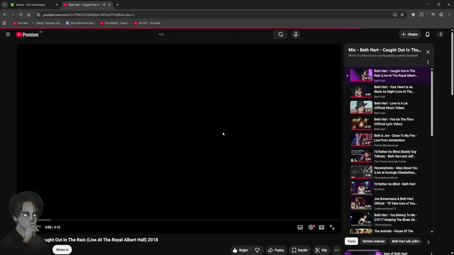Screen dimensions: 454x255
Task: Open the browser three-dot menu
Action: click(x=449, y=15)
